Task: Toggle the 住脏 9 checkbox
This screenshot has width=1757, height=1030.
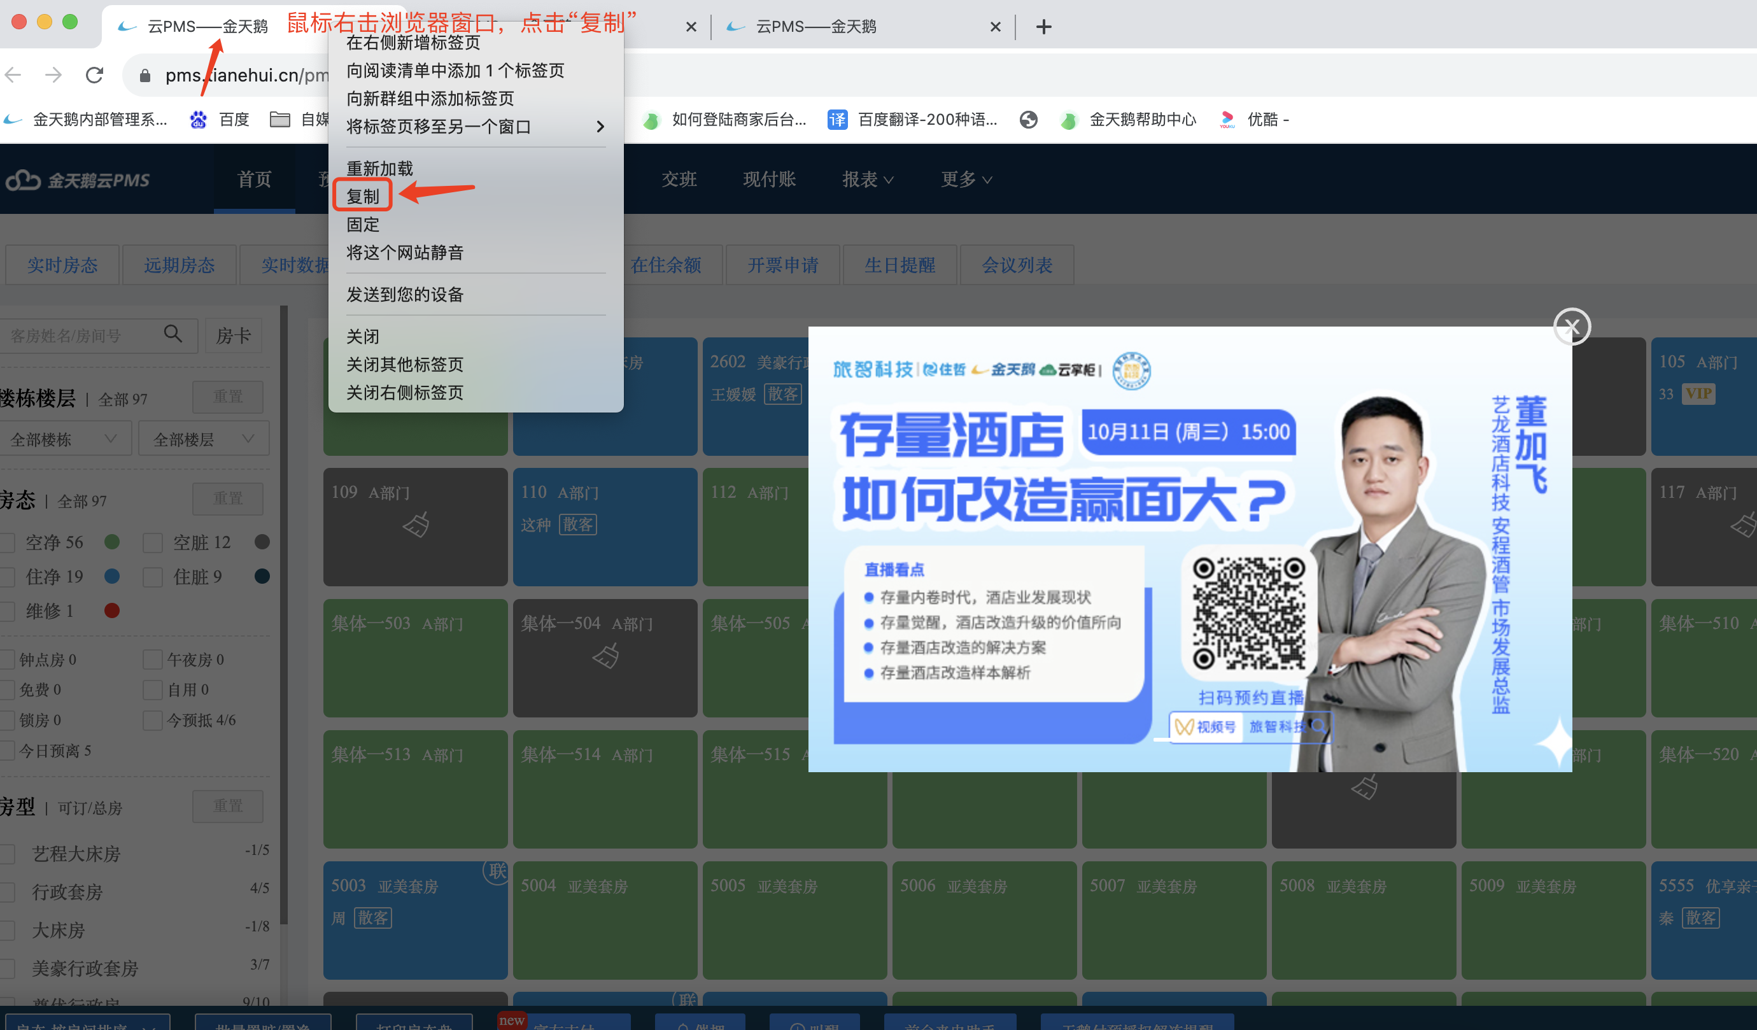Action: (x=153, y=577)
